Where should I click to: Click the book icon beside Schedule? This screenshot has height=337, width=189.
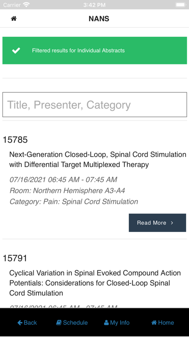(x=59, y=322)
